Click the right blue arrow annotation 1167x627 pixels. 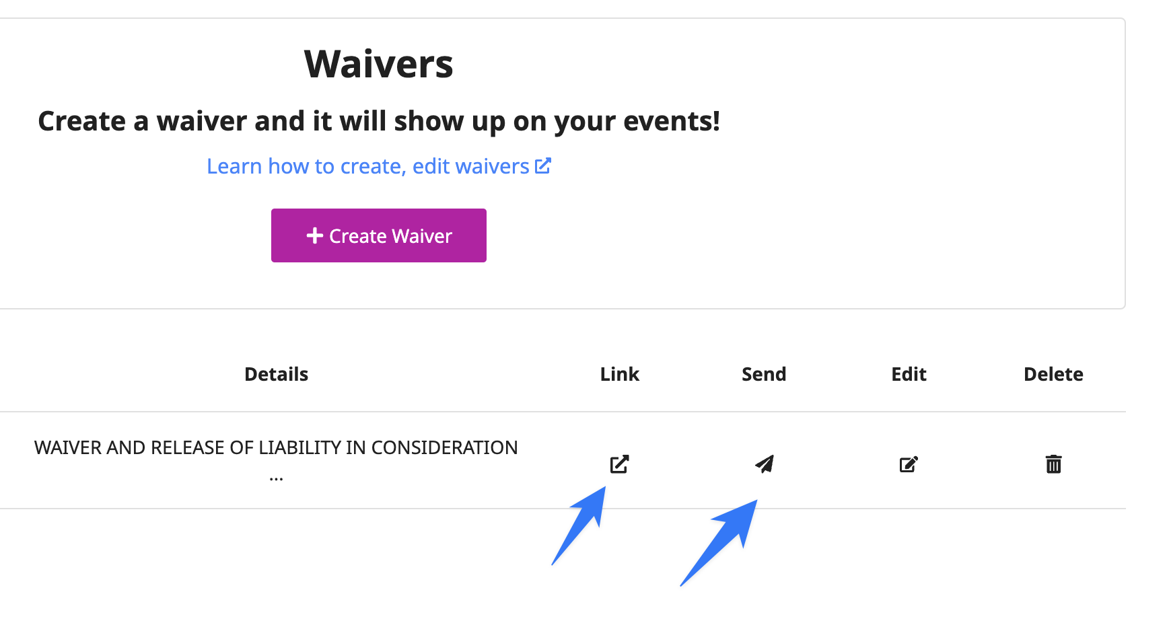719,542
